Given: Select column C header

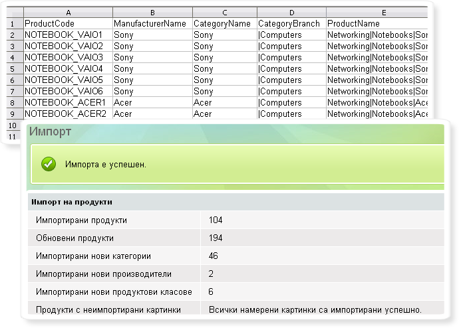Looking at the screenshot, I should tap(224, 12).
